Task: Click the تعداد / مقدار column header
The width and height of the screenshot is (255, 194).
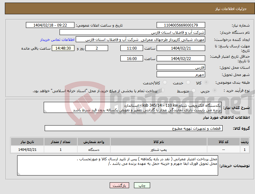Action: pyautogui.click(x=61, y=142)
